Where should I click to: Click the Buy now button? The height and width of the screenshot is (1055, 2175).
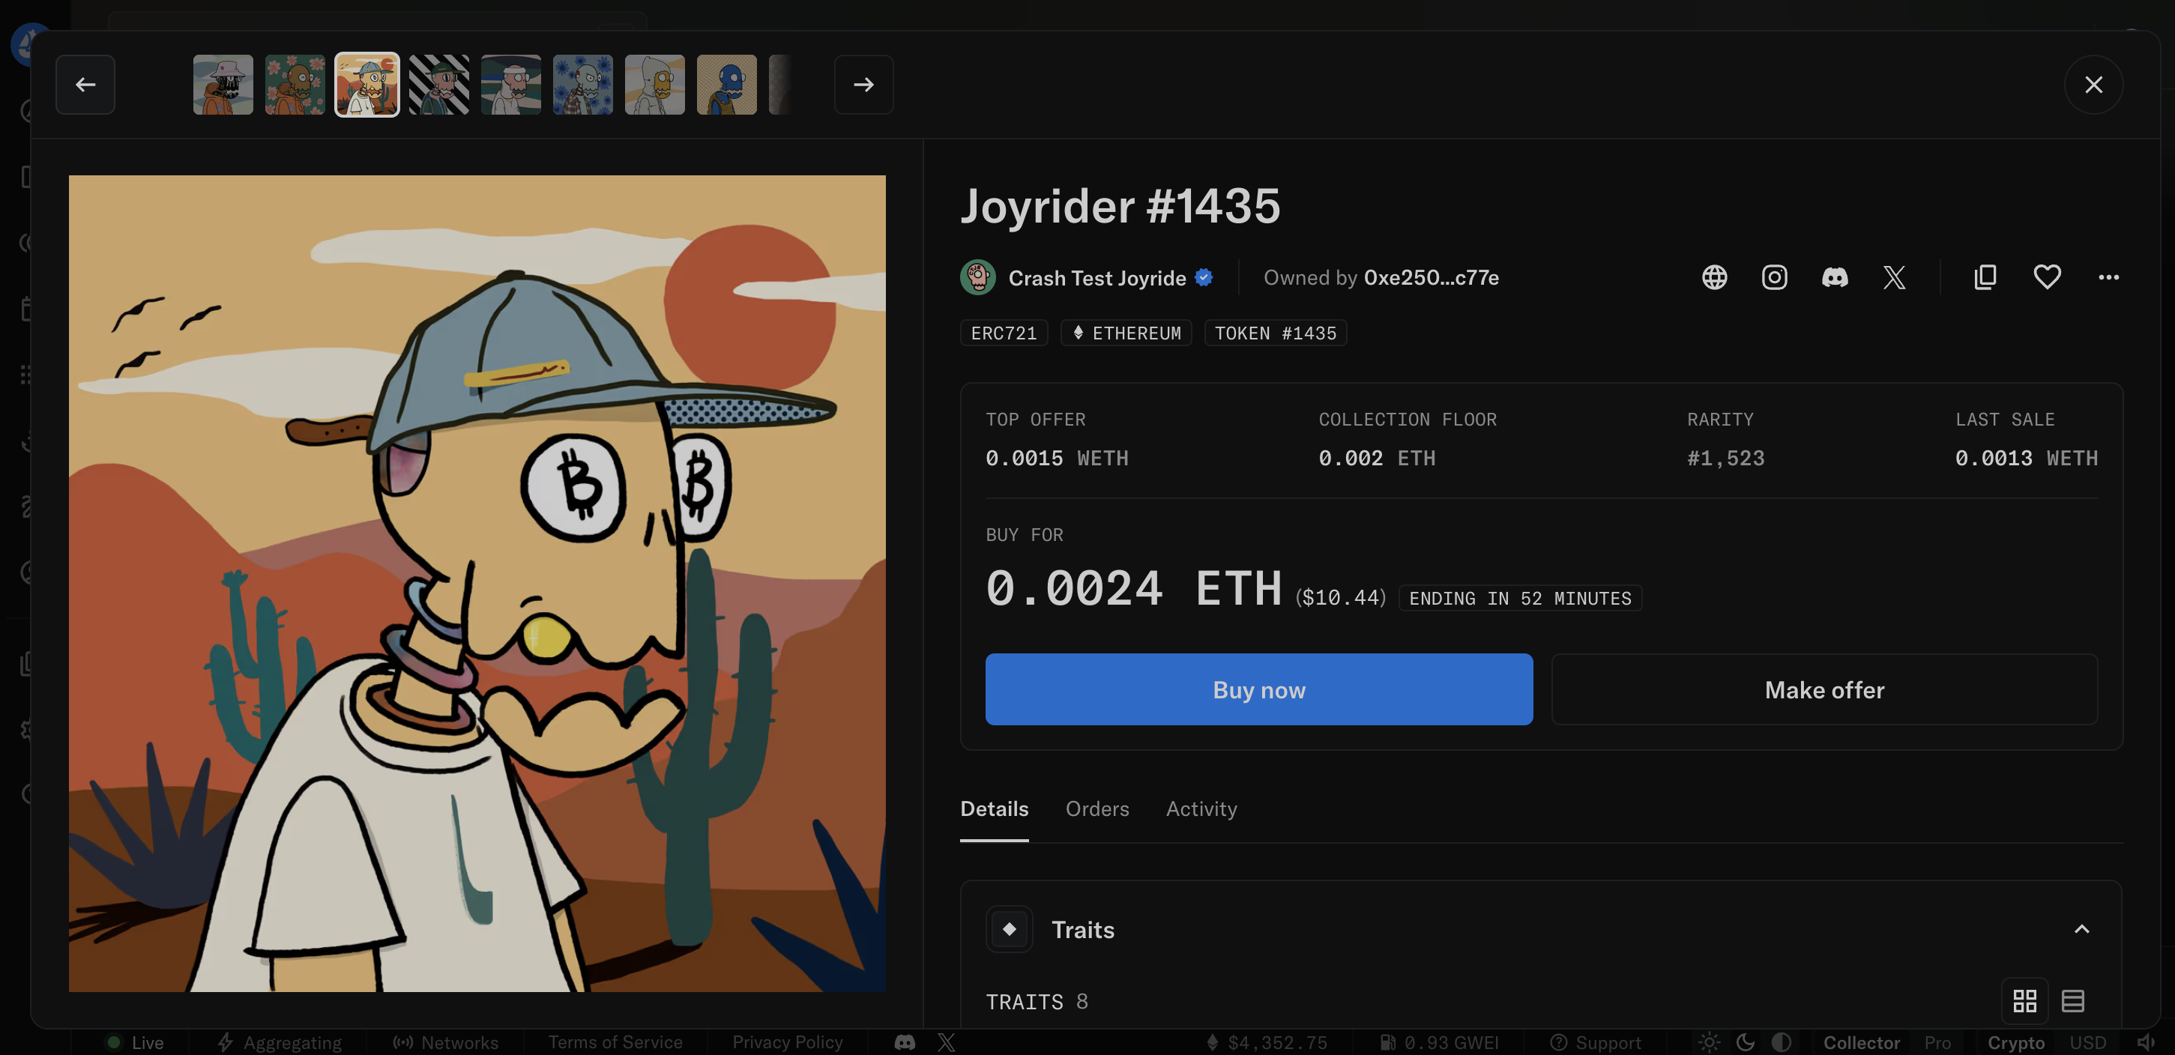point(1258,689)
